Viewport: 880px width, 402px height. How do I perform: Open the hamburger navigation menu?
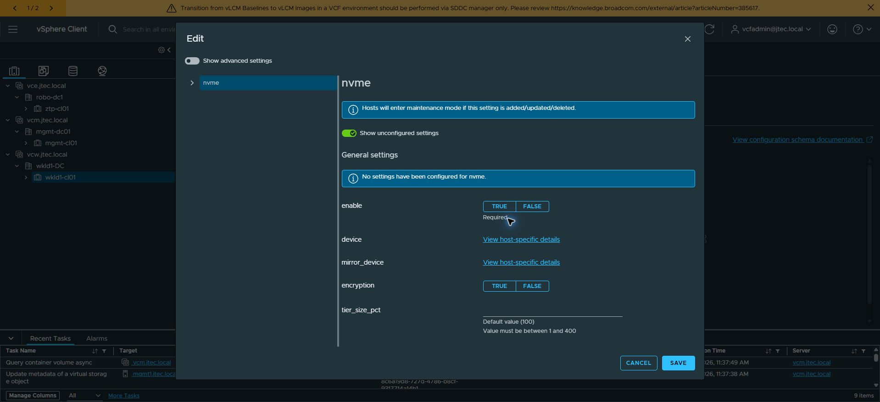click(x=13, y=29)
